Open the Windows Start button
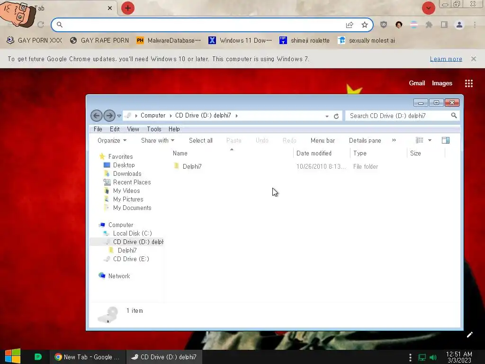The image size is (485, 364). click(x=13, y=356)
